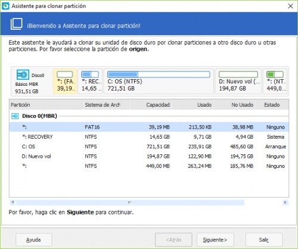Click the app icon in title bar
Viewport: 298px width, 249px height.
click(5, 6)
